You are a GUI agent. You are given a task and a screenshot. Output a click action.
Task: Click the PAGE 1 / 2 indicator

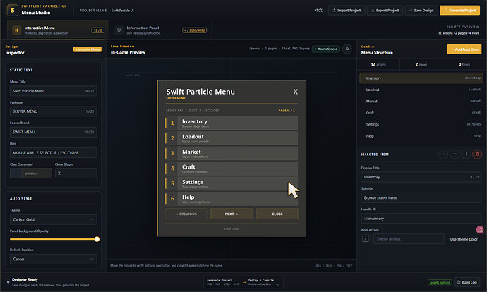point(287,111)
